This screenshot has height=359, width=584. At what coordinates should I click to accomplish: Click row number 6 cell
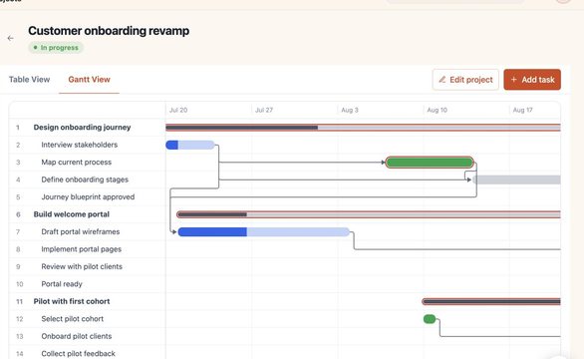point(18,214)
